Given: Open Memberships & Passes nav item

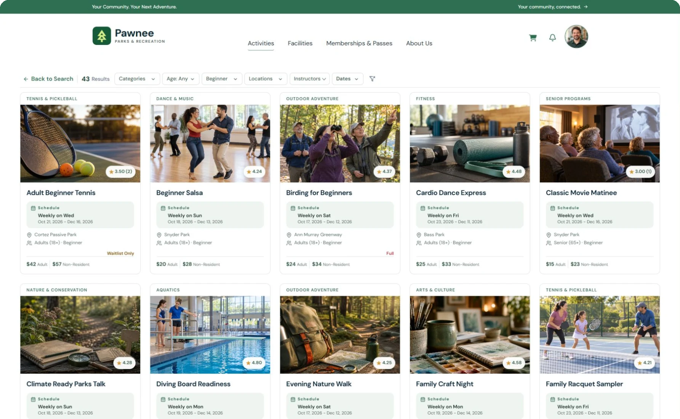Looking at the screenshot, I should coord(359,43).
